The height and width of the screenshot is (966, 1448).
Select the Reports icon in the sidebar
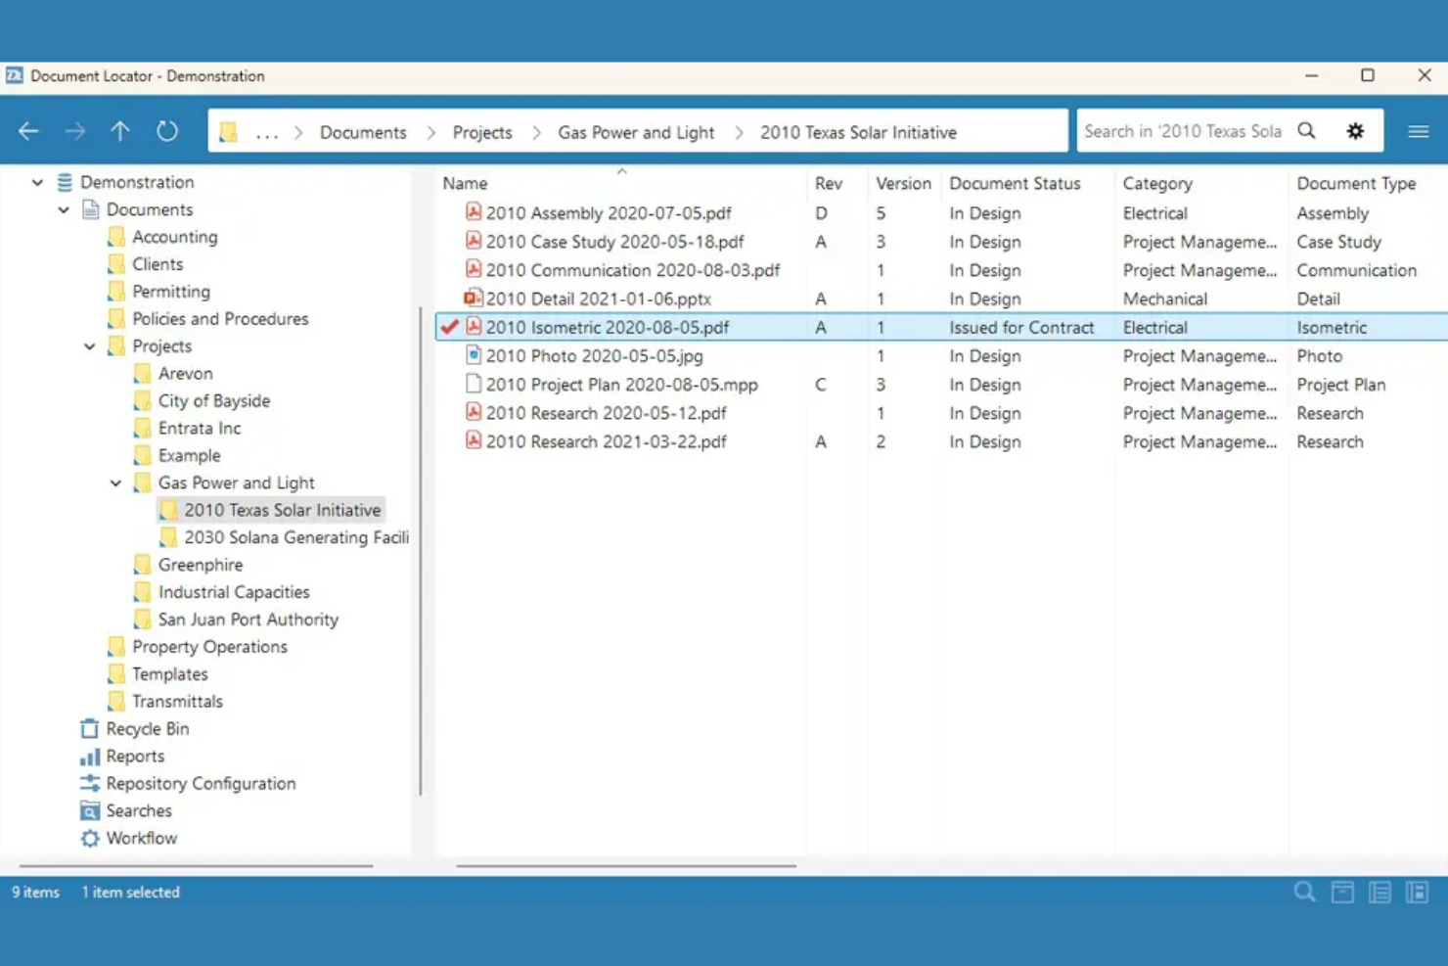pyautogui.click(x=135, y=756)
